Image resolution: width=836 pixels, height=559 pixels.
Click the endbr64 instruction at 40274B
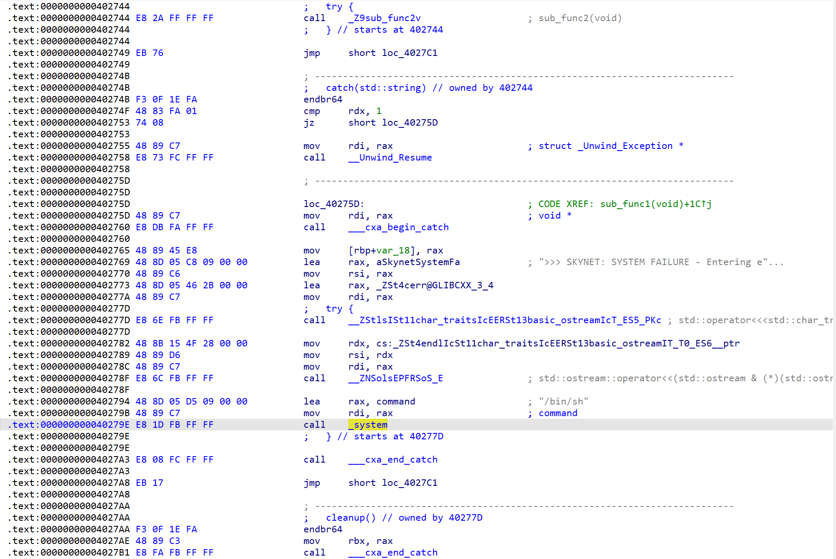tap(323, 99)
